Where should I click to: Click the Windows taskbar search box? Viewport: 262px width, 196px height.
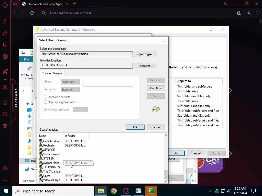[x=53, y=191]
